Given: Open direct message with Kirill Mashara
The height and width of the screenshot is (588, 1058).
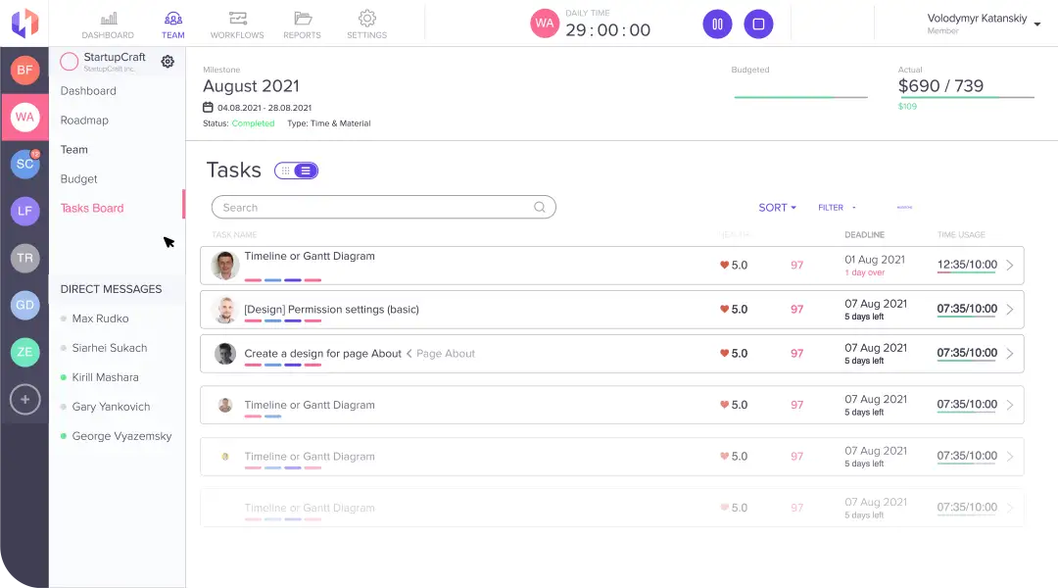Looking at the screenshot, I should pyautogui.click(x=105, y=377).
